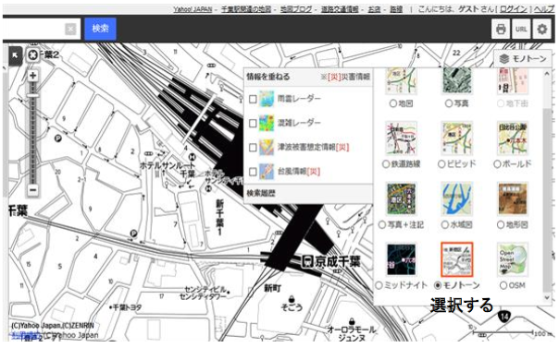
Task: Check the 津波被害想定情報 checkbox
Action: coord(253,148)
